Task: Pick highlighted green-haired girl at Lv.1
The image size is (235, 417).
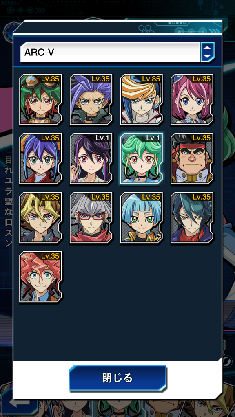Action: pos(142,158)
